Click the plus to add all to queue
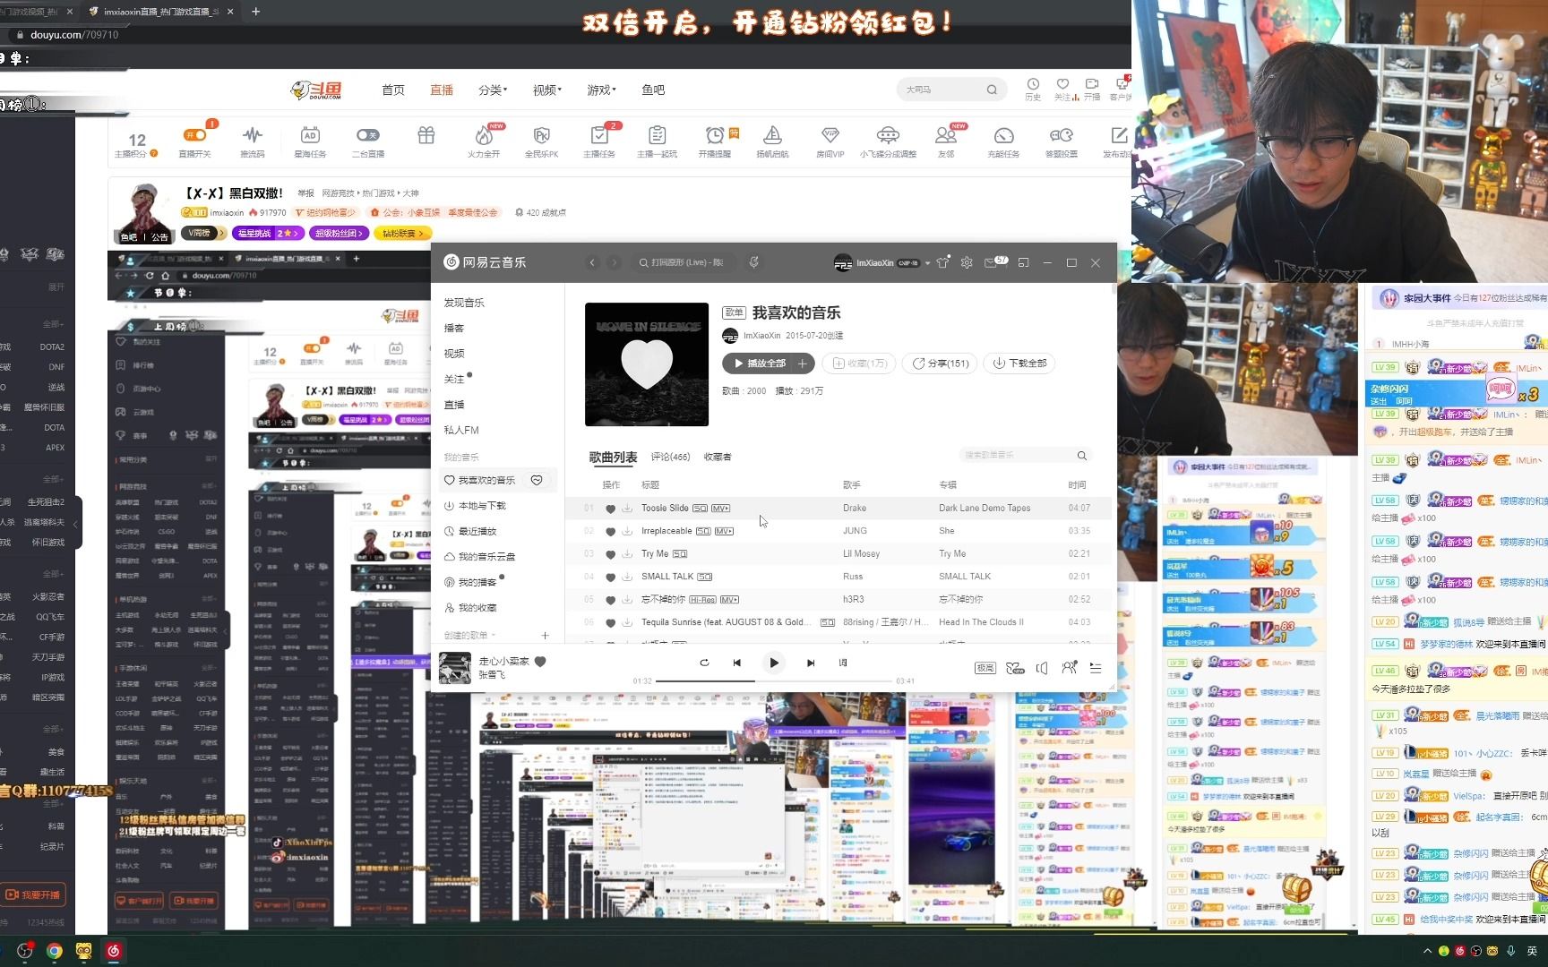 coord(804,364)
